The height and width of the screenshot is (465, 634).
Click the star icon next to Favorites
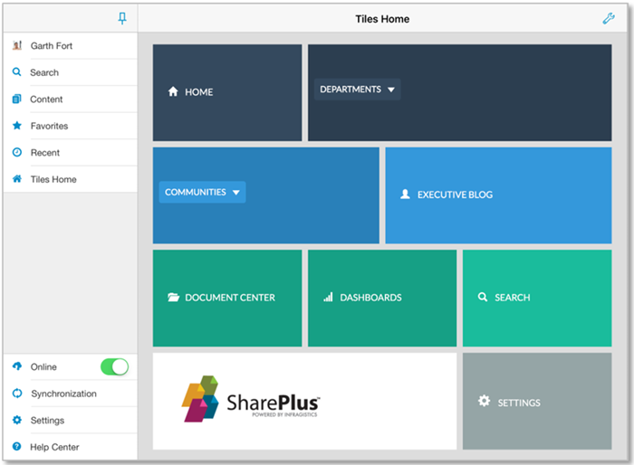17,126
